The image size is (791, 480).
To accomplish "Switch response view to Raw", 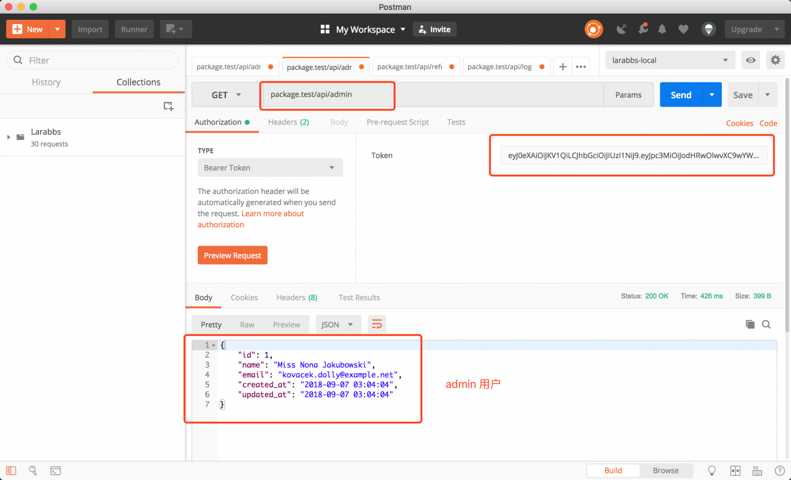I will click(247, 325).
